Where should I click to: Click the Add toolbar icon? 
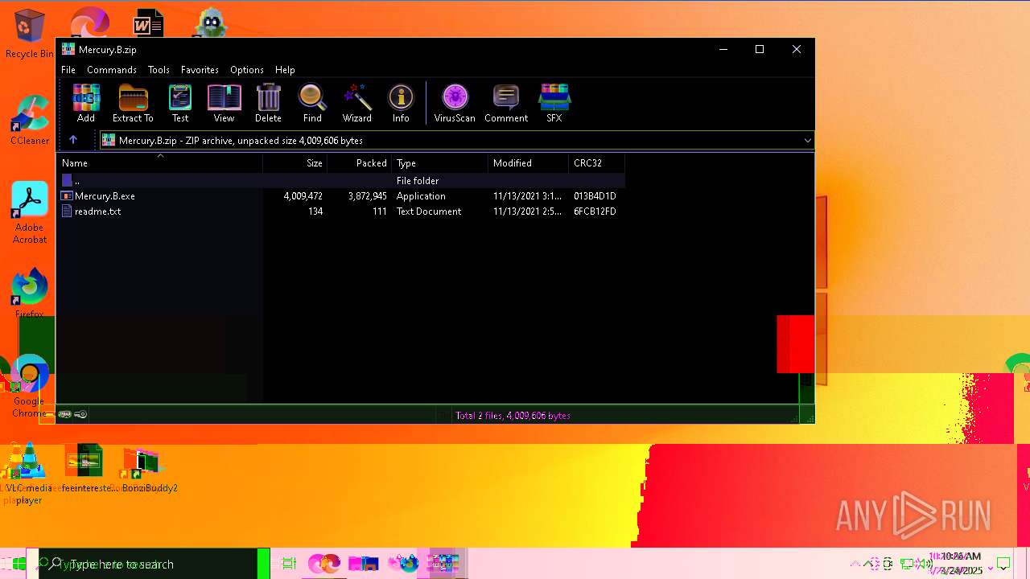pos(86,103)
